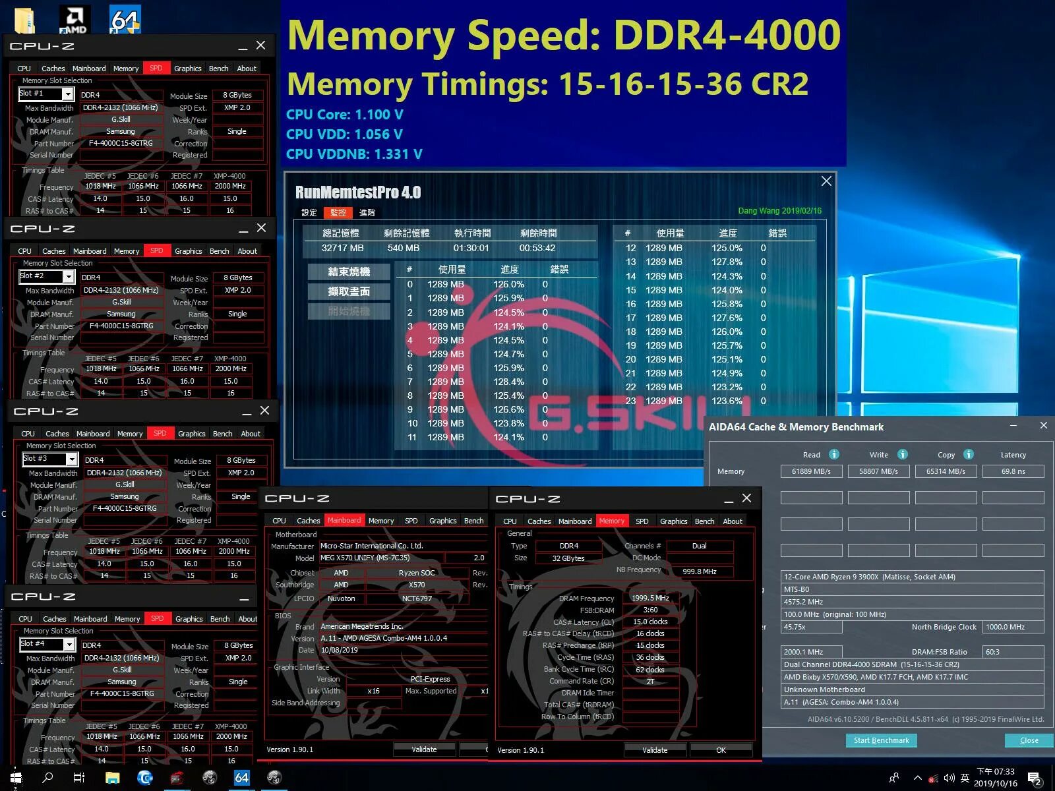The height and width of the screenshot is (791, 1055).
Task: Click the Command Rate field showing 2T
Action: pos(651,681)
